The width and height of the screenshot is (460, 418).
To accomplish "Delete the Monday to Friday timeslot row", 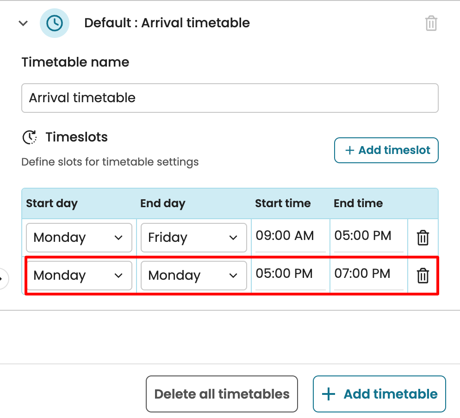I will 423,238.
